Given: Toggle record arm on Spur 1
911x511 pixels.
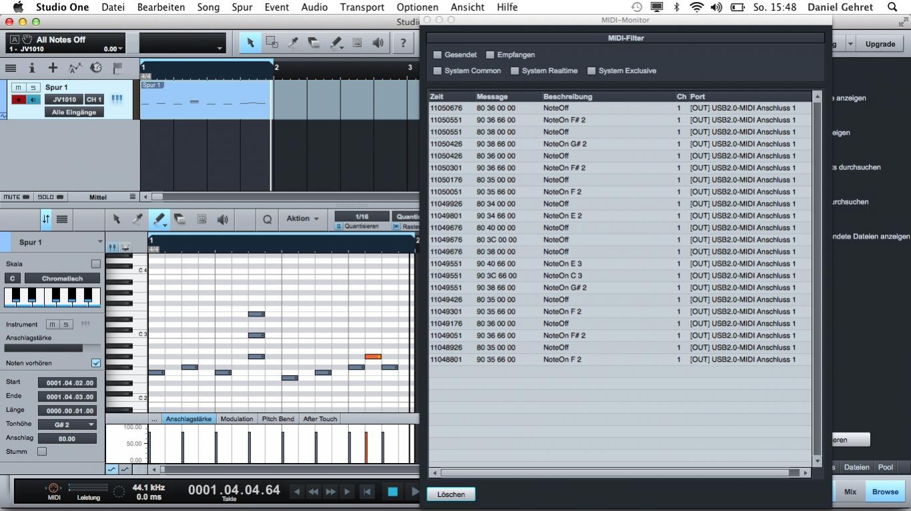Looking at the screenshot, I should (x=18, y=99).
